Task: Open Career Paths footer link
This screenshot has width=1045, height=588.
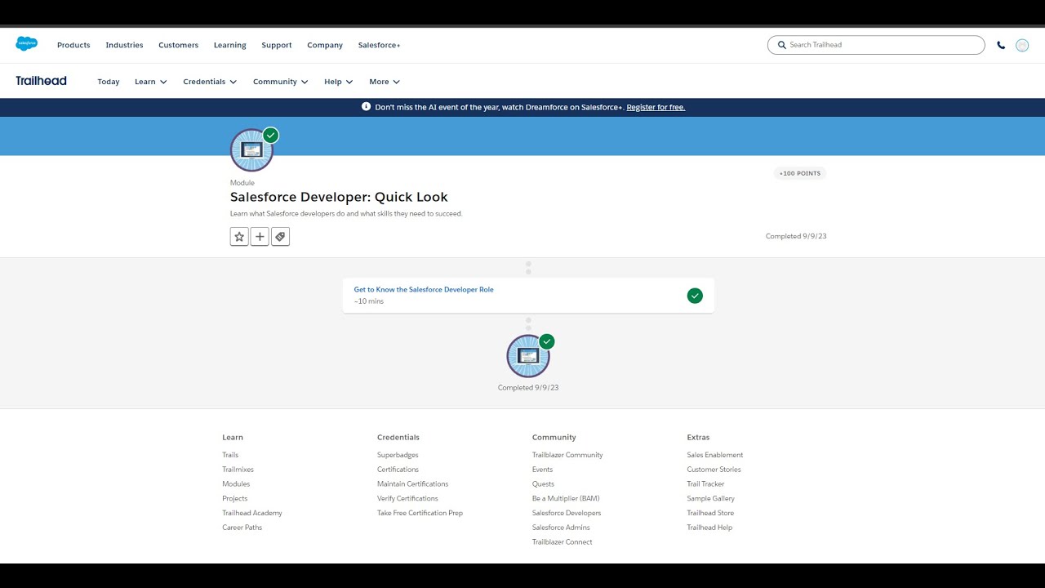Action: coord(242,528)
